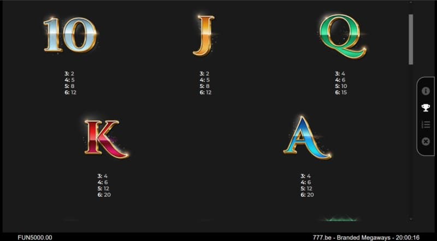
Task: Click the blue A symbol
Action: [x=306, y=138]
